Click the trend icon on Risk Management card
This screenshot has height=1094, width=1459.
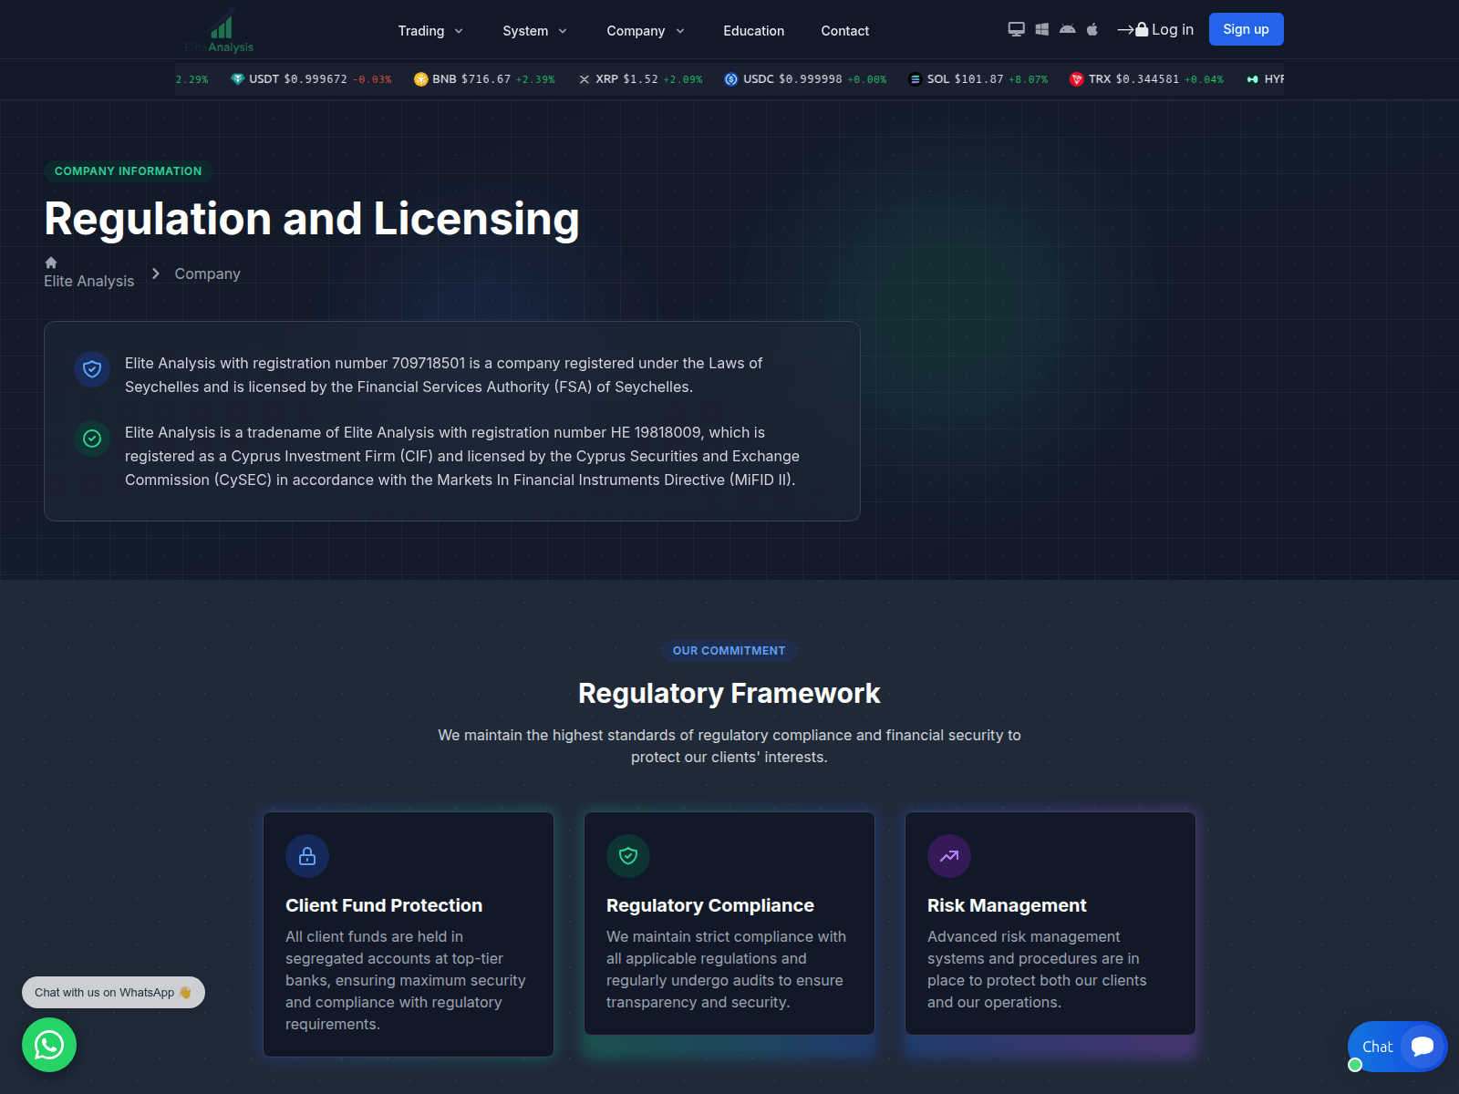pos(949,856)
